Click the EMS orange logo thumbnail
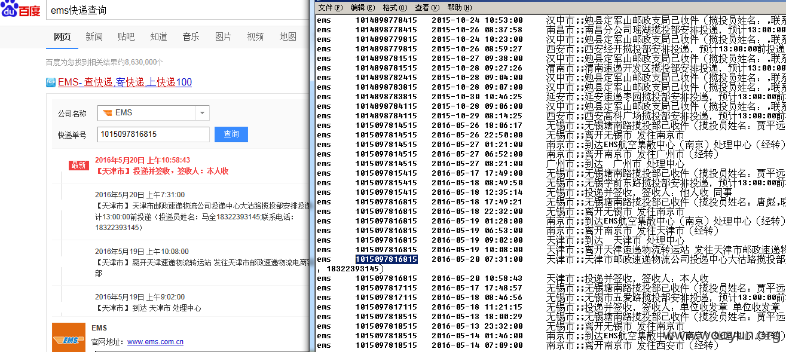786x352 pixels. click(x=69, y=338)
